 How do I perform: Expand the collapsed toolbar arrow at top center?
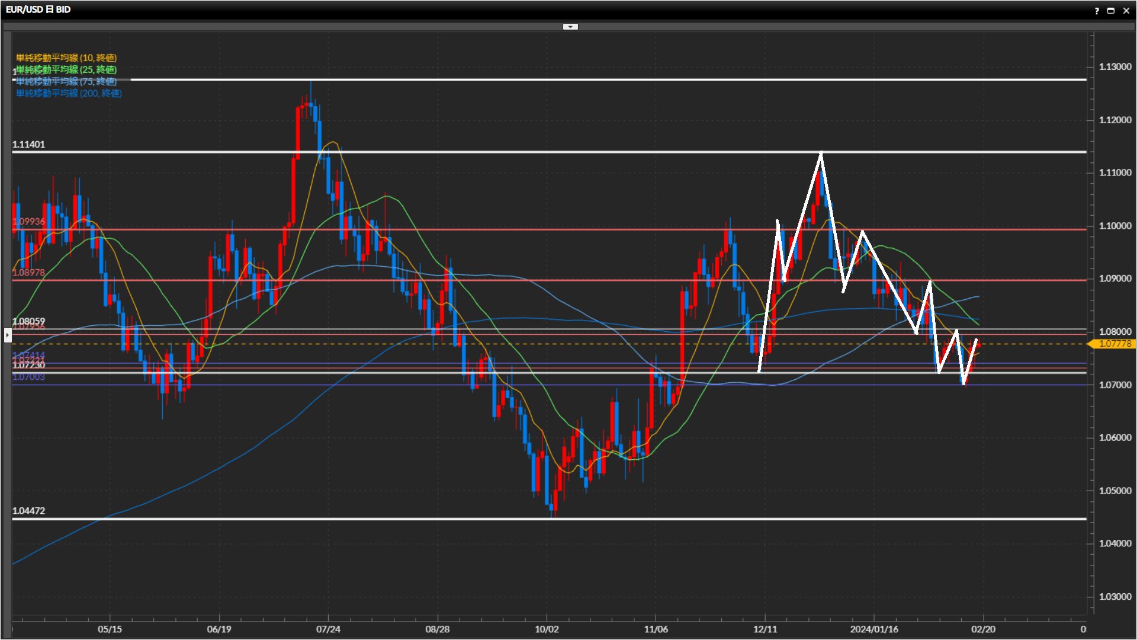[x=570, y=27]
